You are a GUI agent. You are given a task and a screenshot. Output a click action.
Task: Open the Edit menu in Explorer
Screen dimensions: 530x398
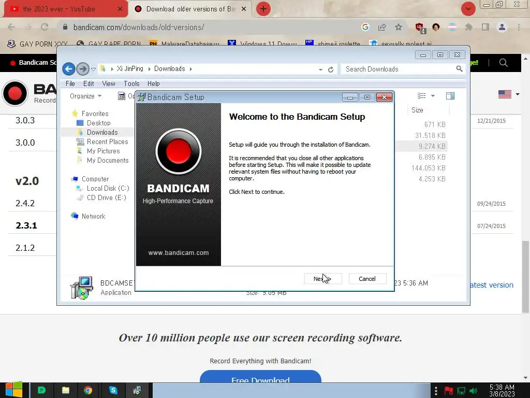pos(89,83)
